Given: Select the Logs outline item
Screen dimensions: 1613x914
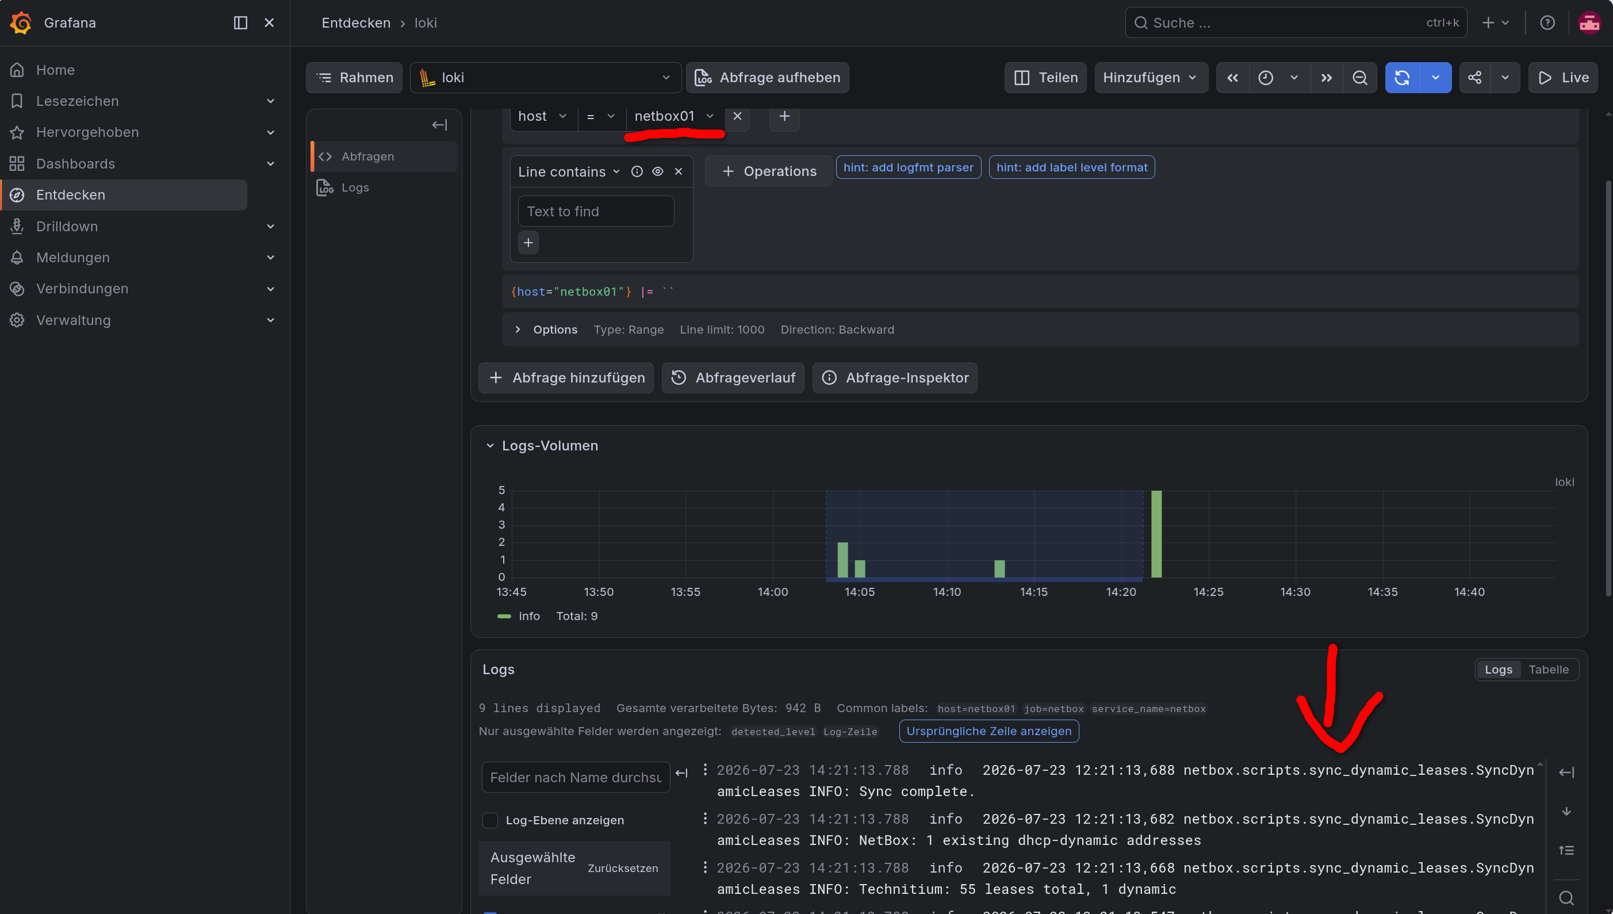Looking at the screenshot, I should pos(384,188).
